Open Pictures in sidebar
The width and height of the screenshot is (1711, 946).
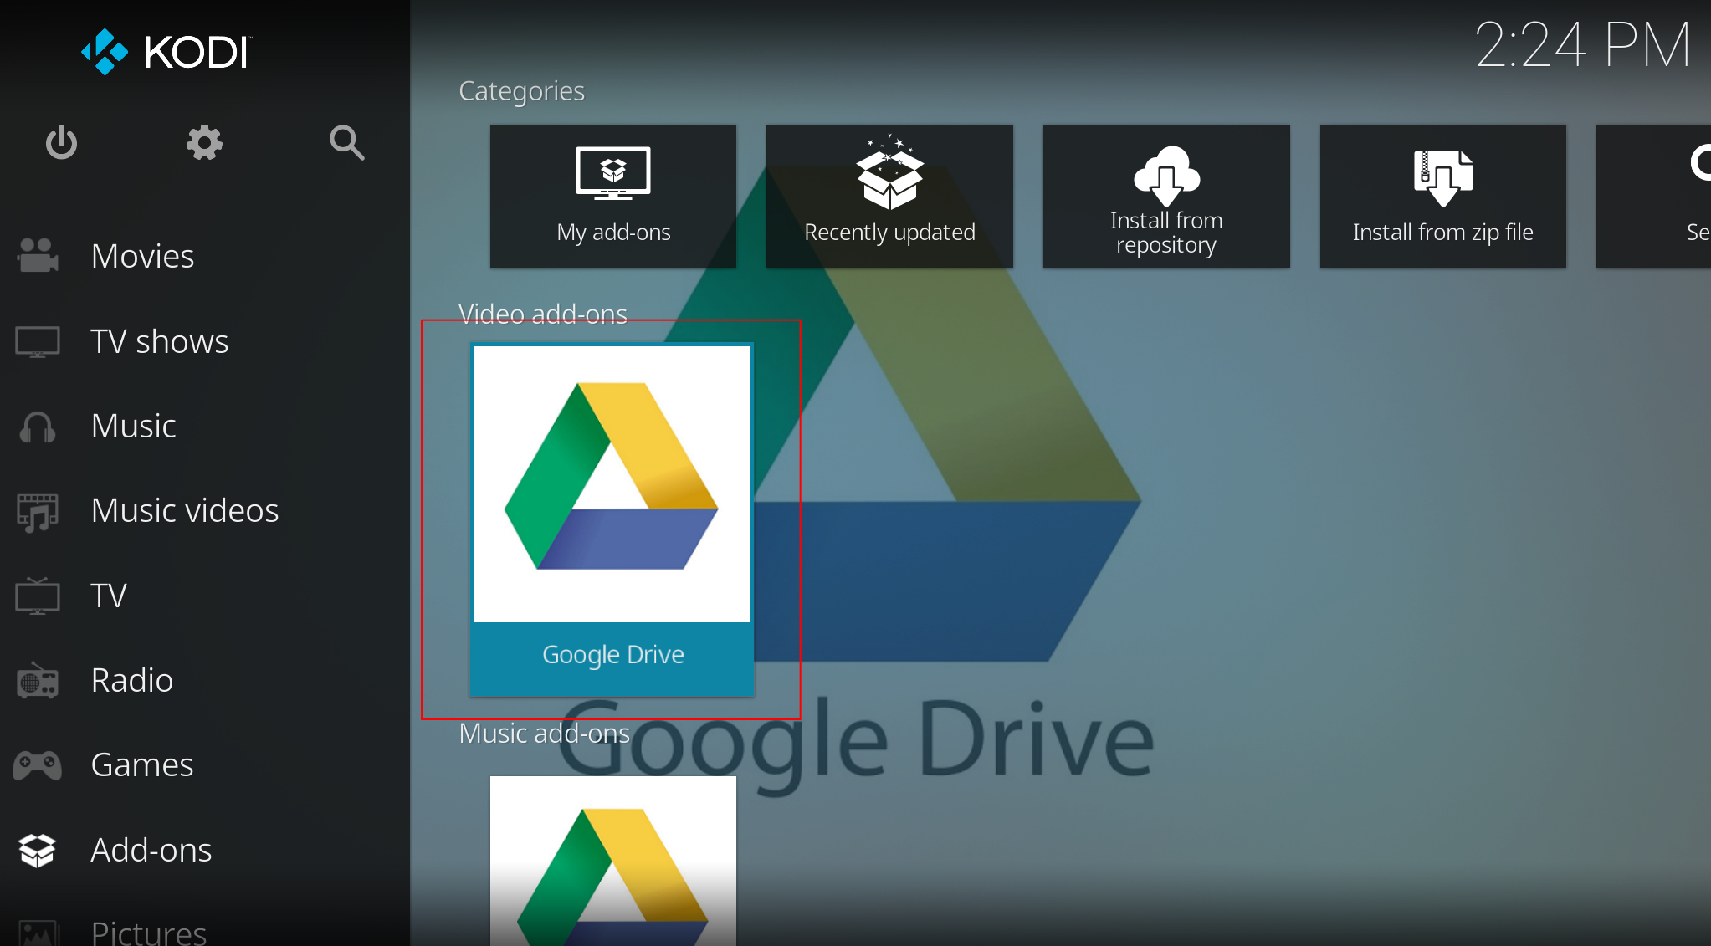[x=148, y=930]
